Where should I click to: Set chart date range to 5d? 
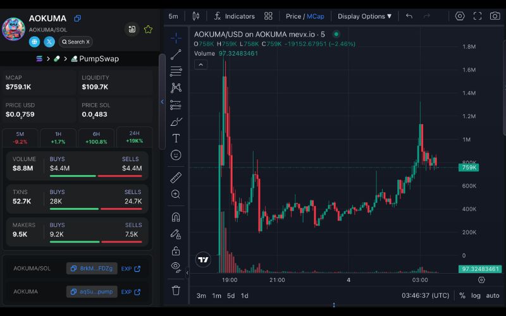pos(231,296)
